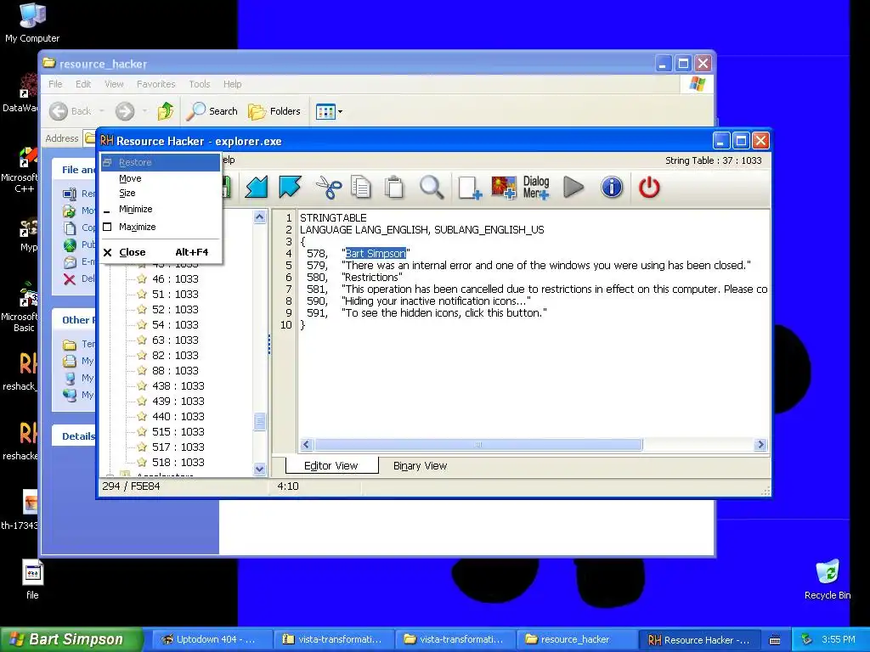Select tree item 518 : 1033
The height and width of the screenshot is (652, 870).
178,463
